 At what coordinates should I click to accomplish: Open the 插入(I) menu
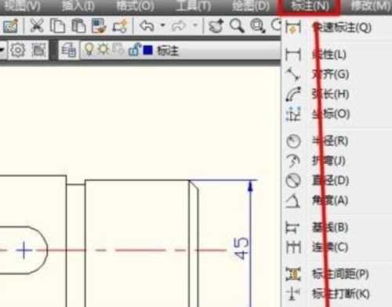click(x=78, y=5)
